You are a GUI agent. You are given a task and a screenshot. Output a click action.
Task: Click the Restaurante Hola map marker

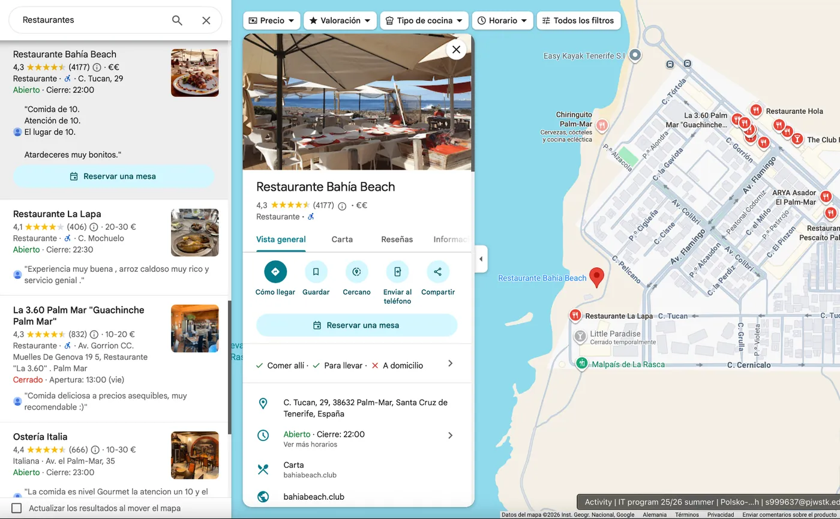(755, 110)
